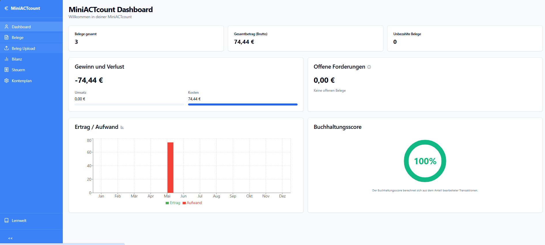The height and width of the screenshot is (245, 545).
Task: Click the grey Umsatz progress bar
Action: click(129, 104)
